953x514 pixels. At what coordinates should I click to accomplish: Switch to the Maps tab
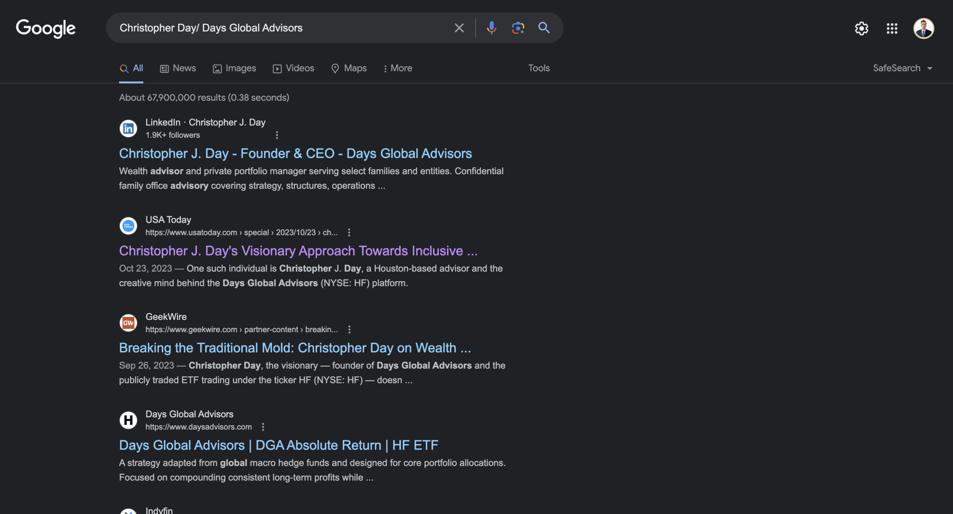click(349, 68)
